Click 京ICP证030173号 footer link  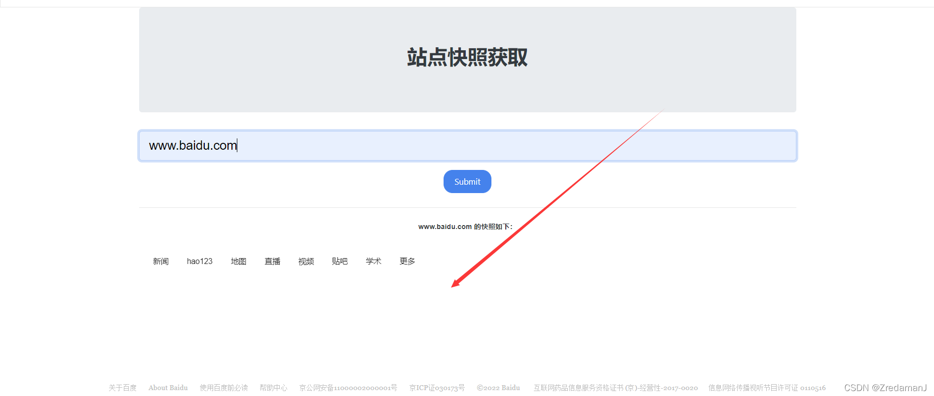coord(437,388)
